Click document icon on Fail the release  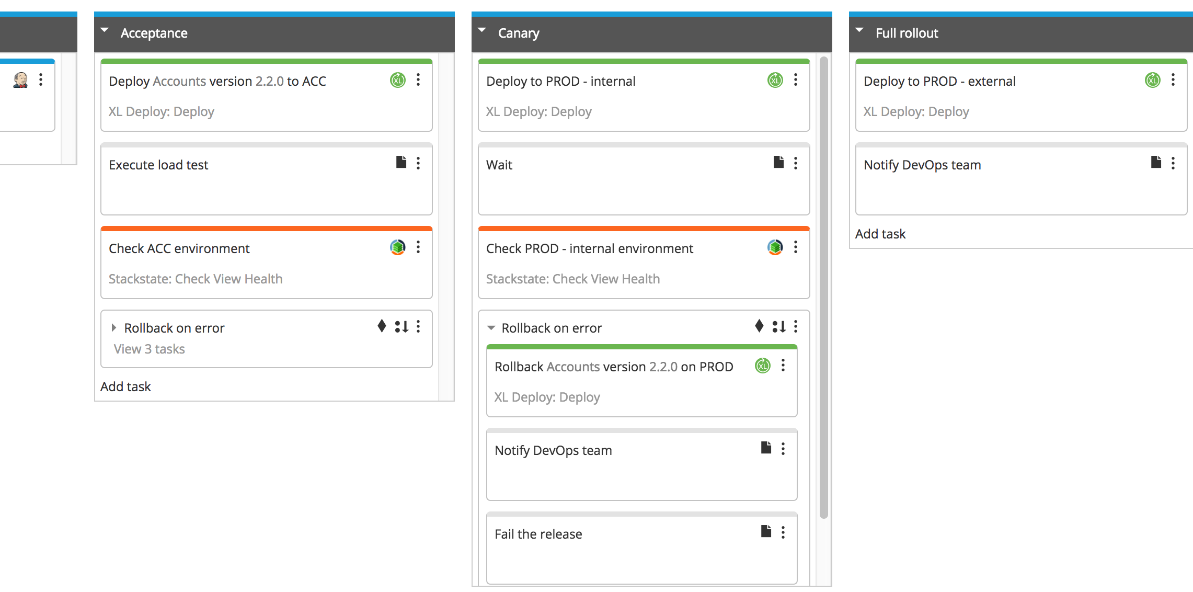pos(766,531)
